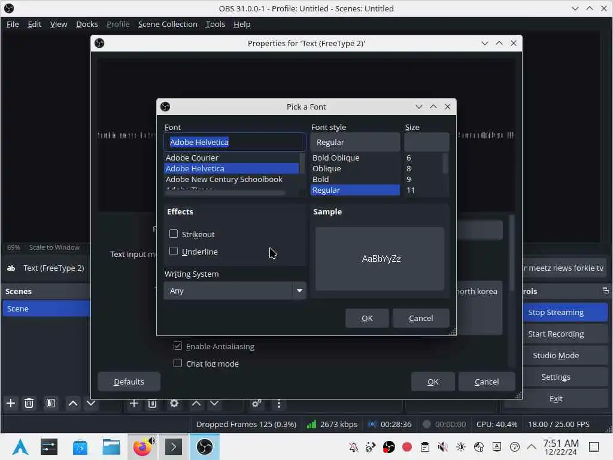The height and width of the screenshot is (460, 613).
Task: Confirm font with OK in Pick a Font
Action: click(367, 319)
